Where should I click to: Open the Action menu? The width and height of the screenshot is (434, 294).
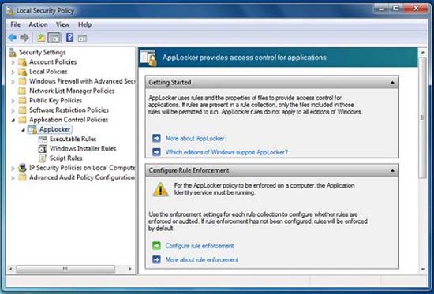pyautogui.click(x=38, y=24)
